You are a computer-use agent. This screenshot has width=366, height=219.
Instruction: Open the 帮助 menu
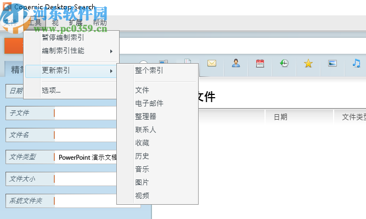100,23
